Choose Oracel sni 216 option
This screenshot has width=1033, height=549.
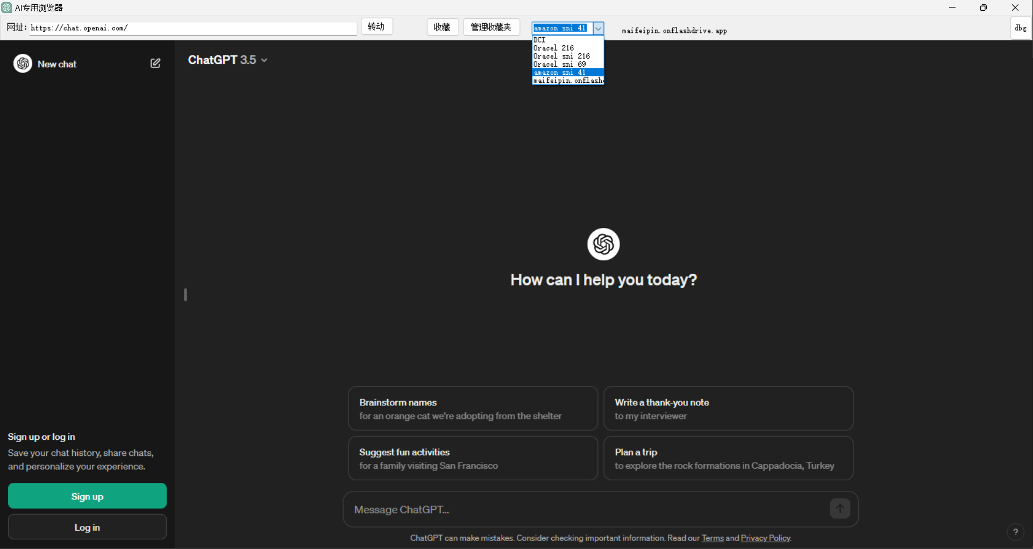[x=568, y=56]
